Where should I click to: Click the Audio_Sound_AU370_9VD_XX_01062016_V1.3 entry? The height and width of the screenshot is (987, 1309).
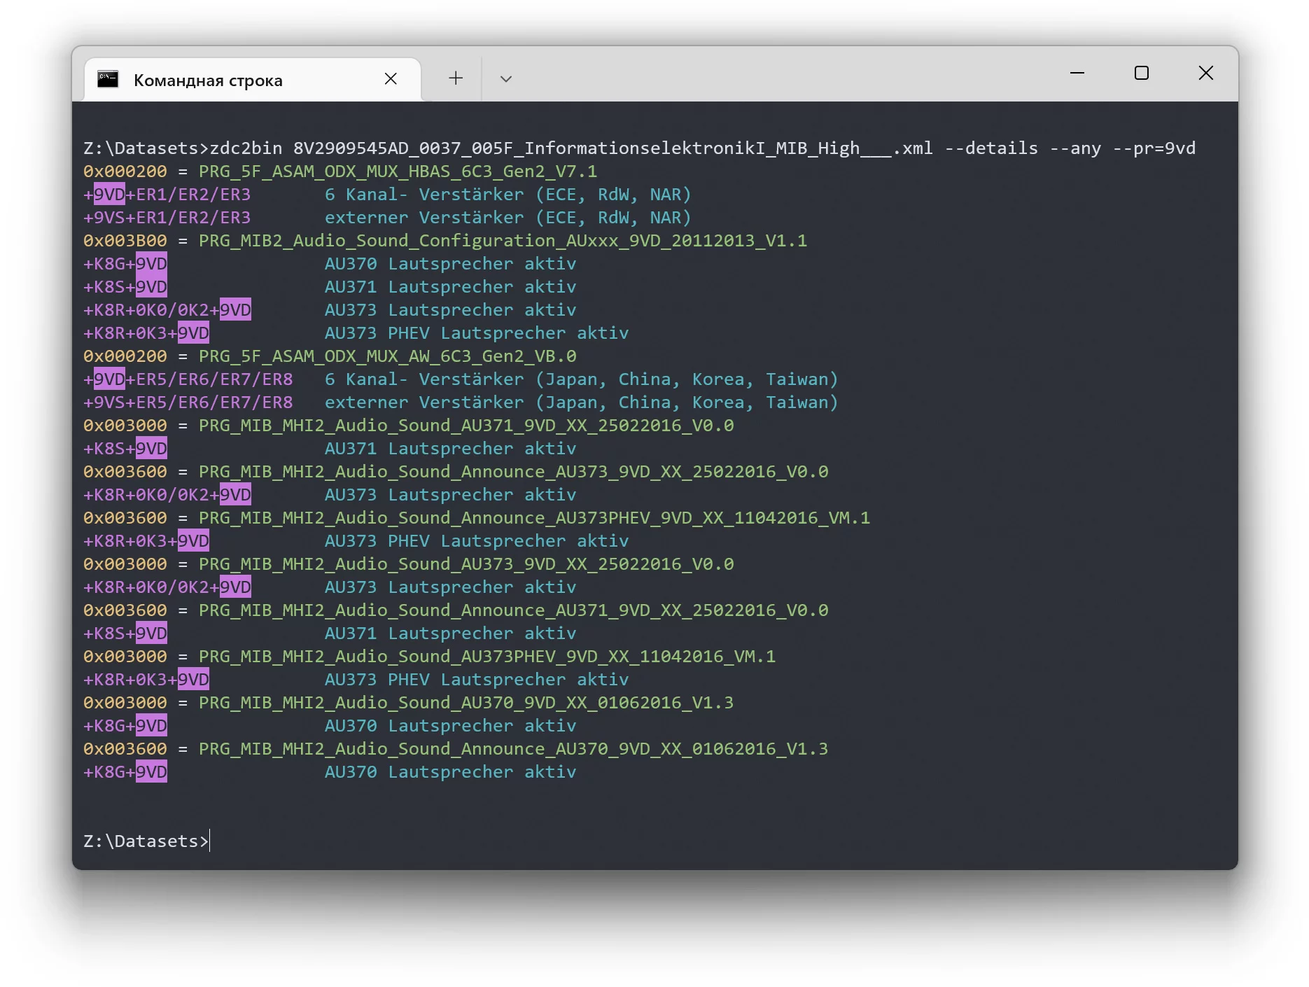[x=465, y=703]
